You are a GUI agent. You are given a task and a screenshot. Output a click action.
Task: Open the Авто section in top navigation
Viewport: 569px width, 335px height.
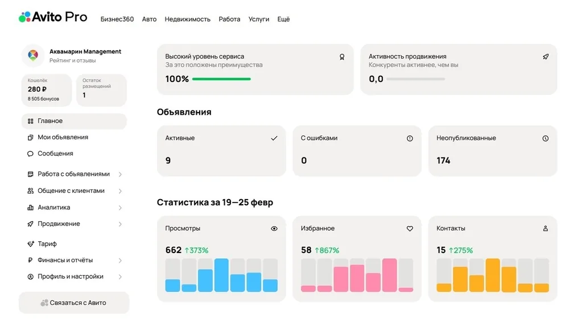pos(149,19)
